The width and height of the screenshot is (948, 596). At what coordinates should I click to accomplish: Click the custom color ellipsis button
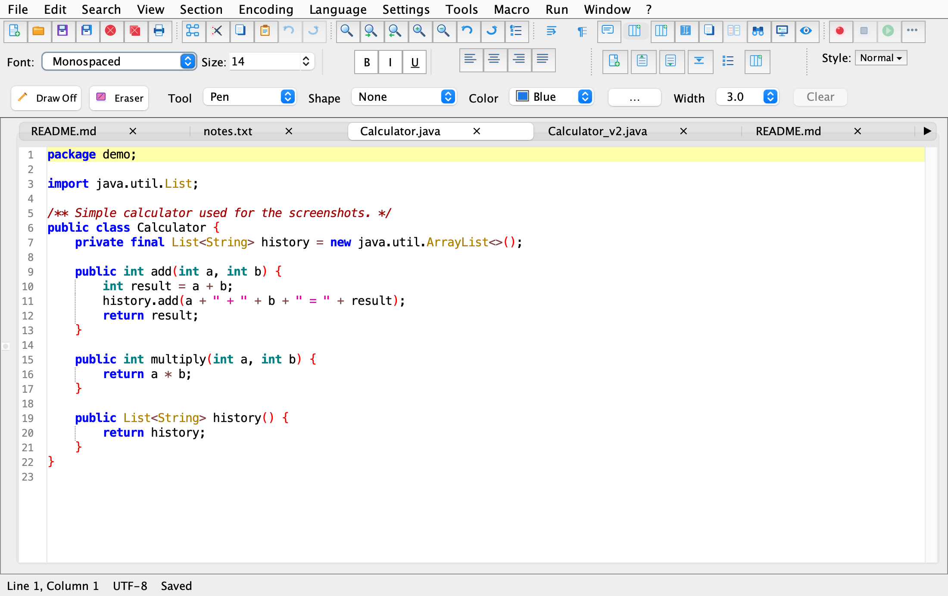point(635,97)
